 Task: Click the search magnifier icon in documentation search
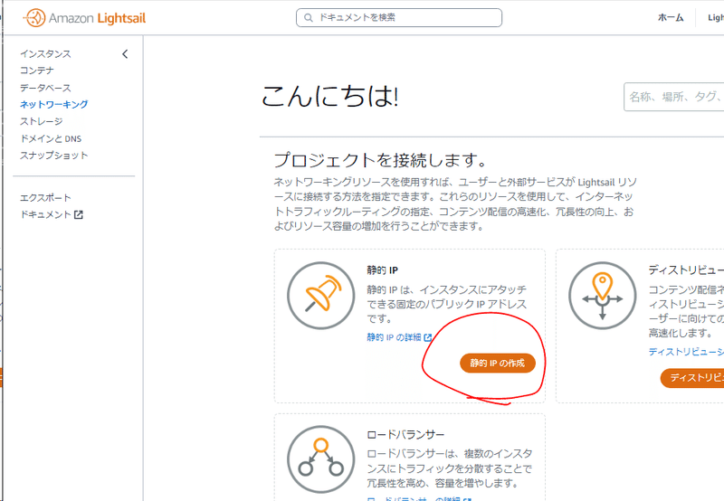308,17
